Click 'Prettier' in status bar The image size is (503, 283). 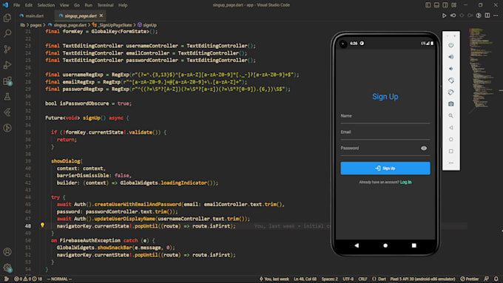469,279
